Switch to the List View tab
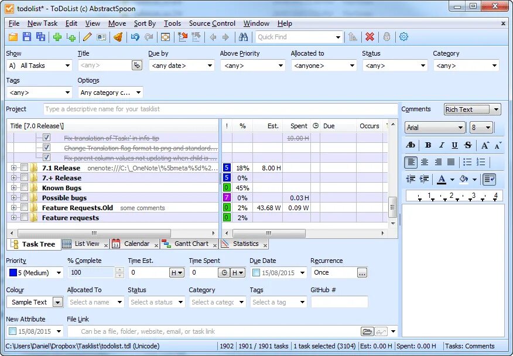The height and width of the screenshot is (356, 513). point(87,244)
